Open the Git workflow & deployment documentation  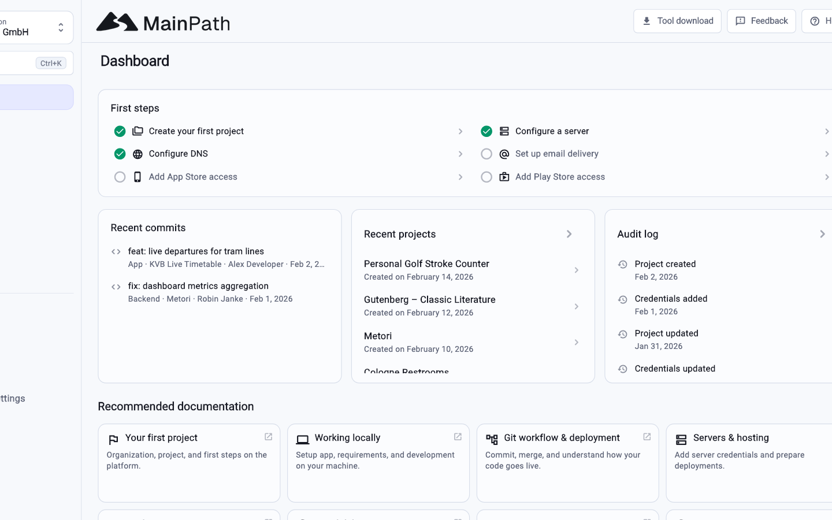[x=567, y=463]
